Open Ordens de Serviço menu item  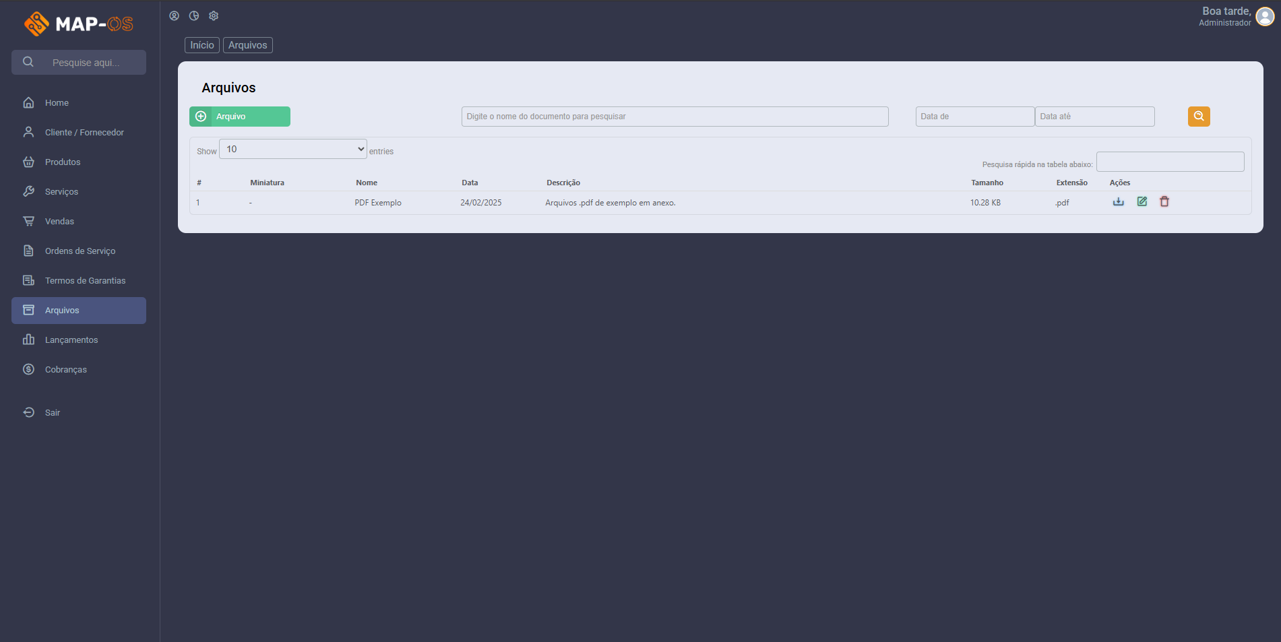79,251
